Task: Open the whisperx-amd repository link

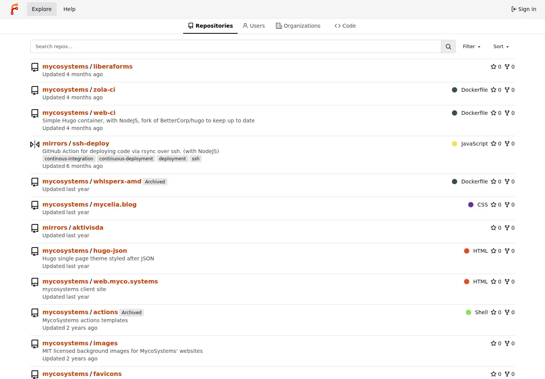Action: [x=117, y=181]
